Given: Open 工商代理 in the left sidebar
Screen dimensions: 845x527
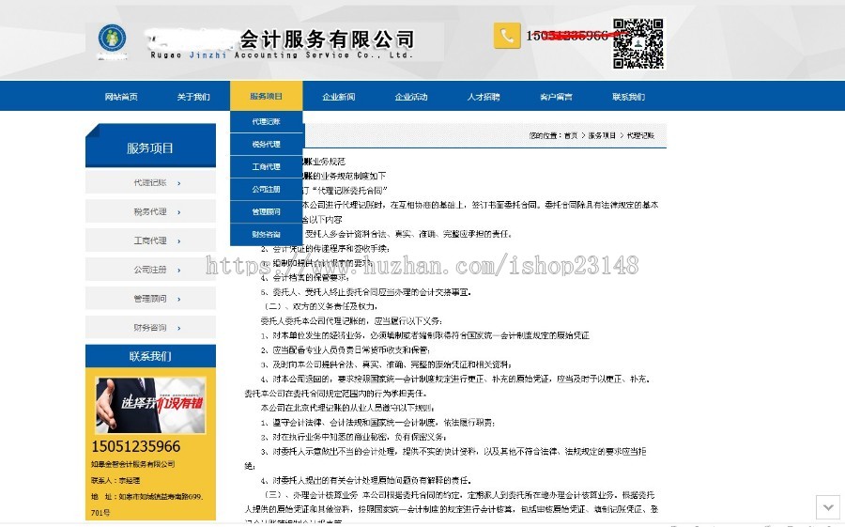Looking at the screenshot, I should point(150,240).
